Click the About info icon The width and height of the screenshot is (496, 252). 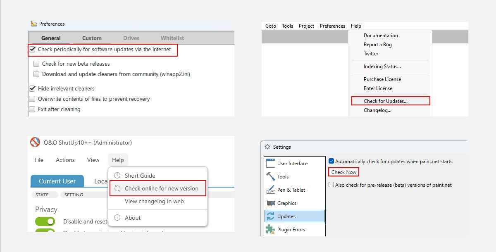pos(117,218)
